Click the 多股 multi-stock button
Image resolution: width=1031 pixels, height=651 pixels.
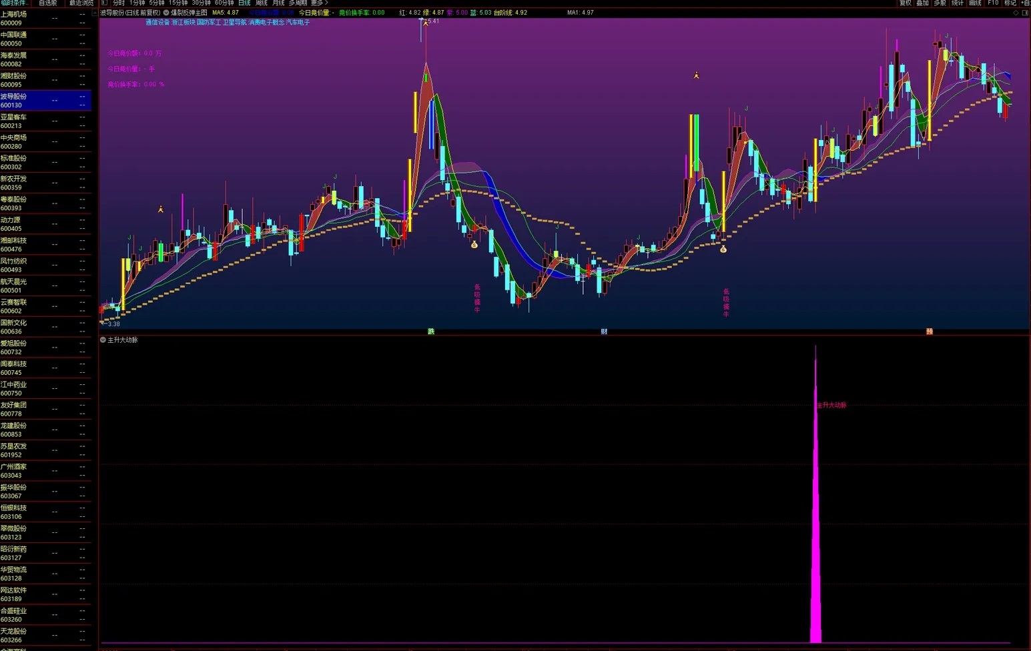click(940, 3)
